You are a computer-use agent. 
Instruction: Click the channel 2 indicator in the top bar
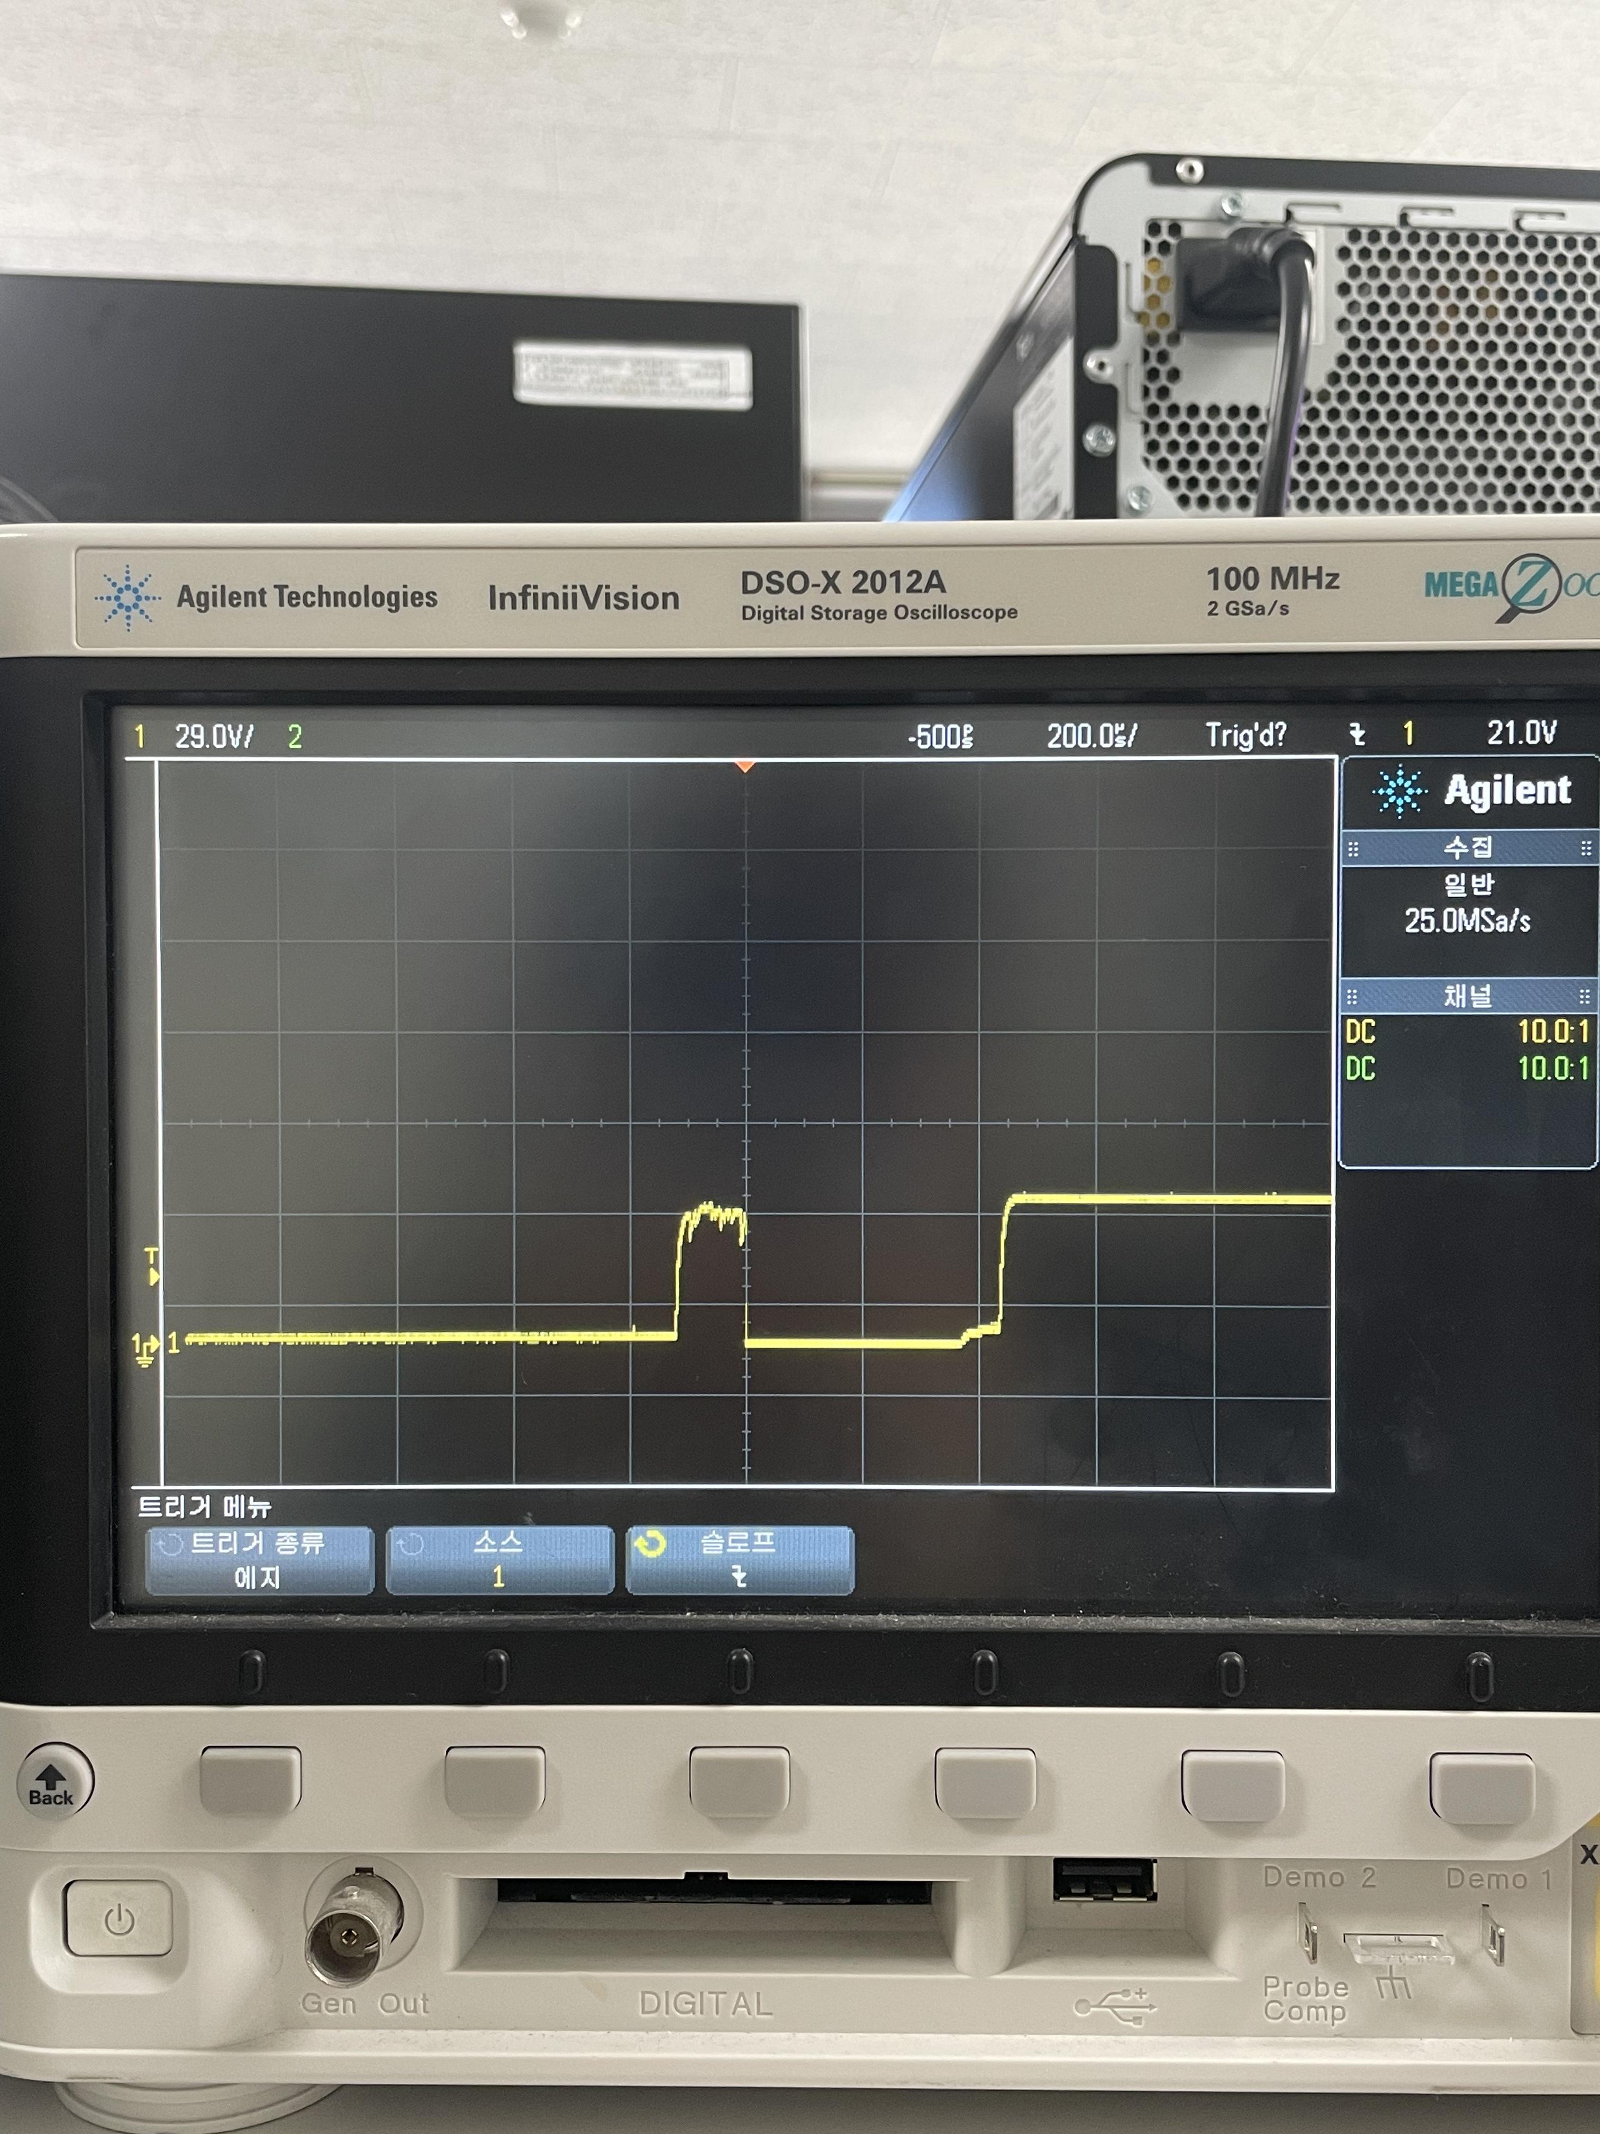pyautogui.click(x=295, y=737)
